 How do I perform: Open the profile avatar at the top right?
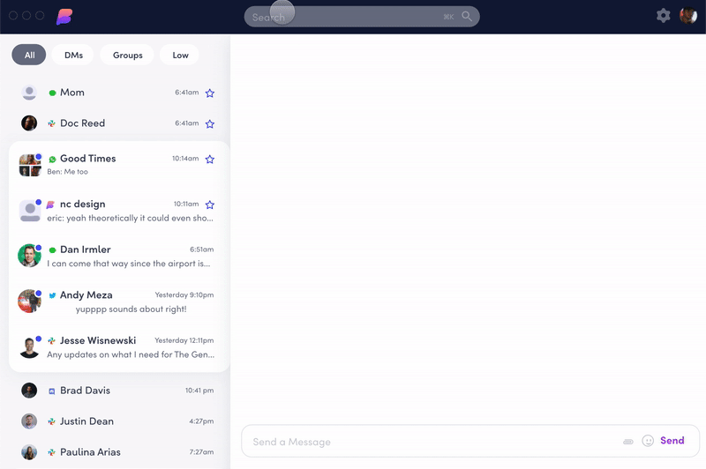tap(688, 16)
